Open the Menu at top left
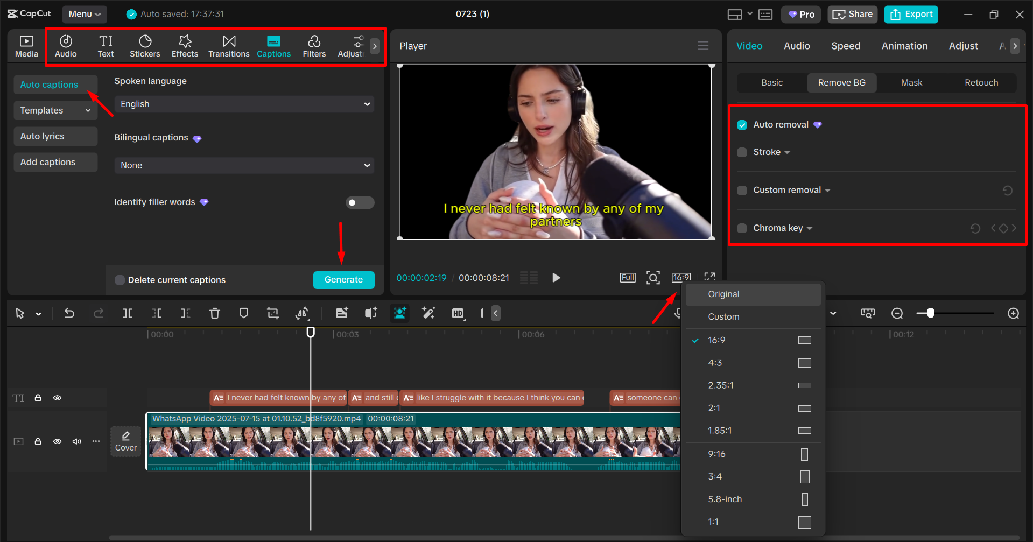The image size is (1033, 542). (84, 14)
